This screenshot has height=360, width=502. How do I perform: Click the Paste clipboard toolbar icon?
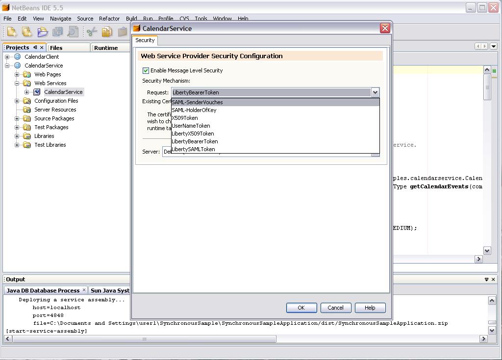(x=122, y=32)
